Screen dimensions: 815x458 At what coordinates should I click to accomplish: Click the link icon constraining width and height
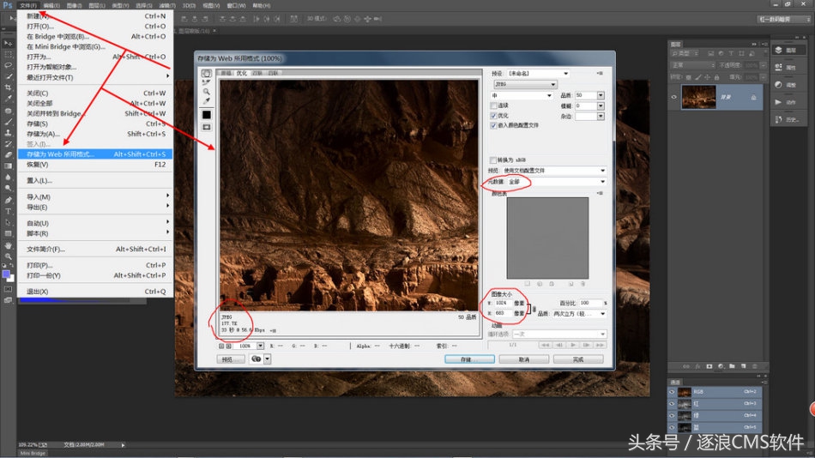[533, 309]
